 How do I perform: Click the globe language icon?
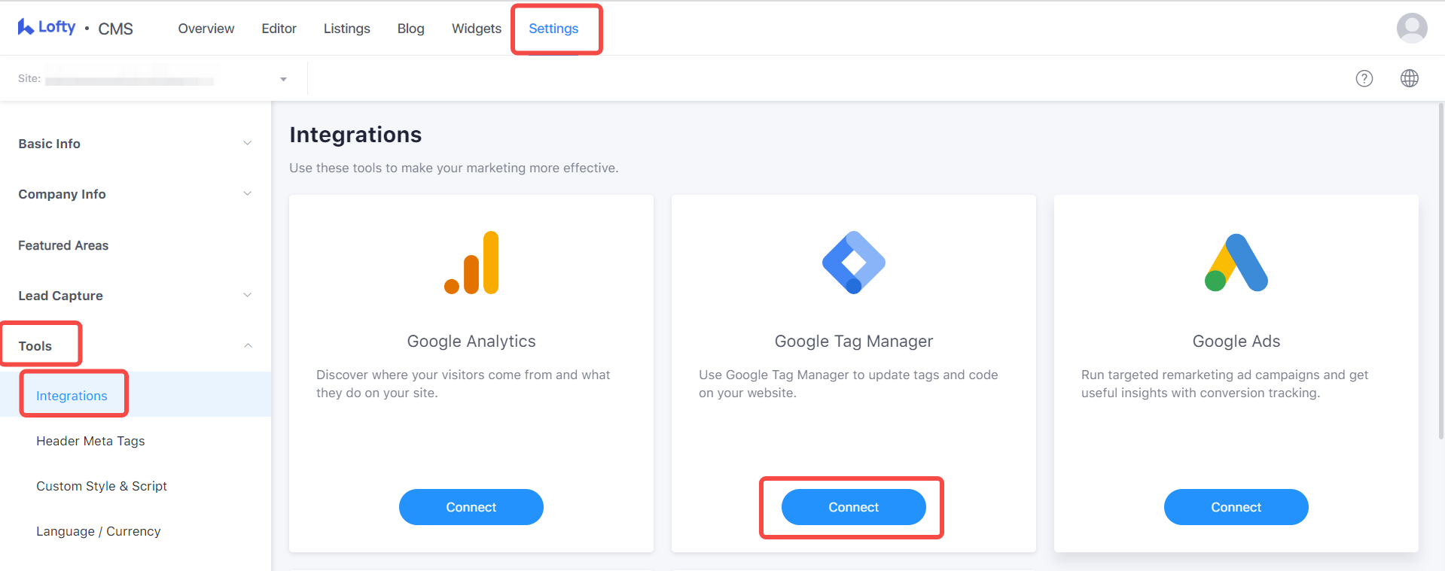coord(1410,78)
